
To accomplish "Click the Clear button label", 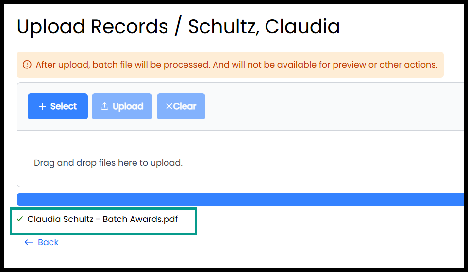I will click(185, 106).
